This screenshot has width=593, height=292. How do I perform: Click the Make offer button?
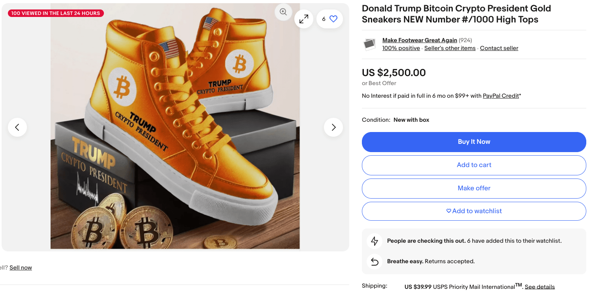[x=474, y=188]
